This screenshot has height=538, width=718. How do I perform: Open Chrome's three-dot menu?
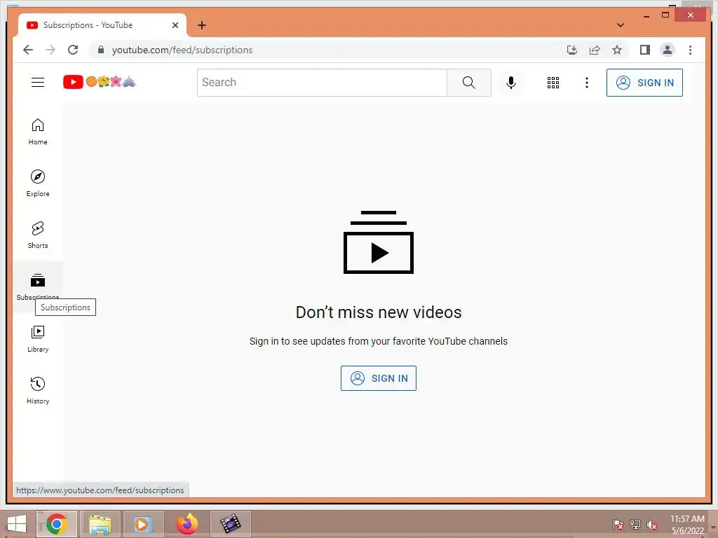click(x=690, y=50)
